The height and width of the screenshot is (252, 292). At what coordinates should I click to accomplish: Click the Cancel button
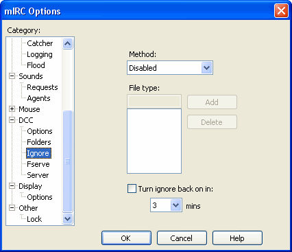[182, 238]
